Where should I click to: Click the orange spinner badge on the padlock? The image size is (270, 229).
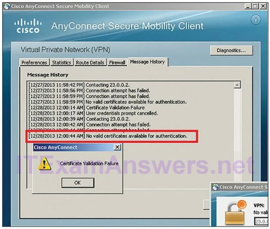(242, 205)
